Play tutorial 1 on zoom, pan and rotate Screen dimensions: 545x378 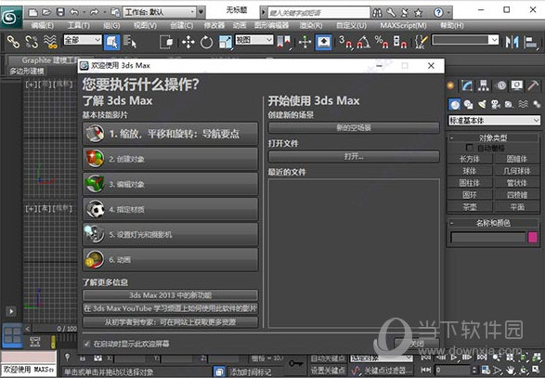(x=170, y=134)
